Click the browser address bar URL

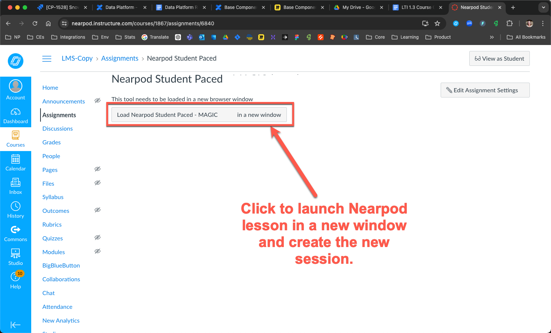pyautogui.click(x=143, y=23)
